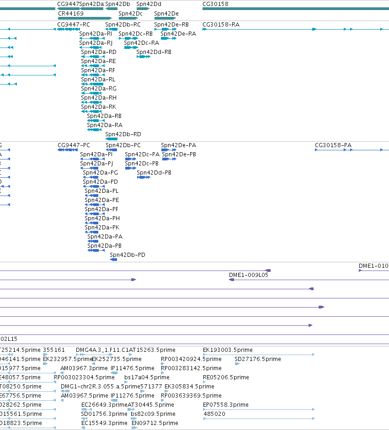
Task: Select the Spn42Dd gene label
Action: click(149, 4)
